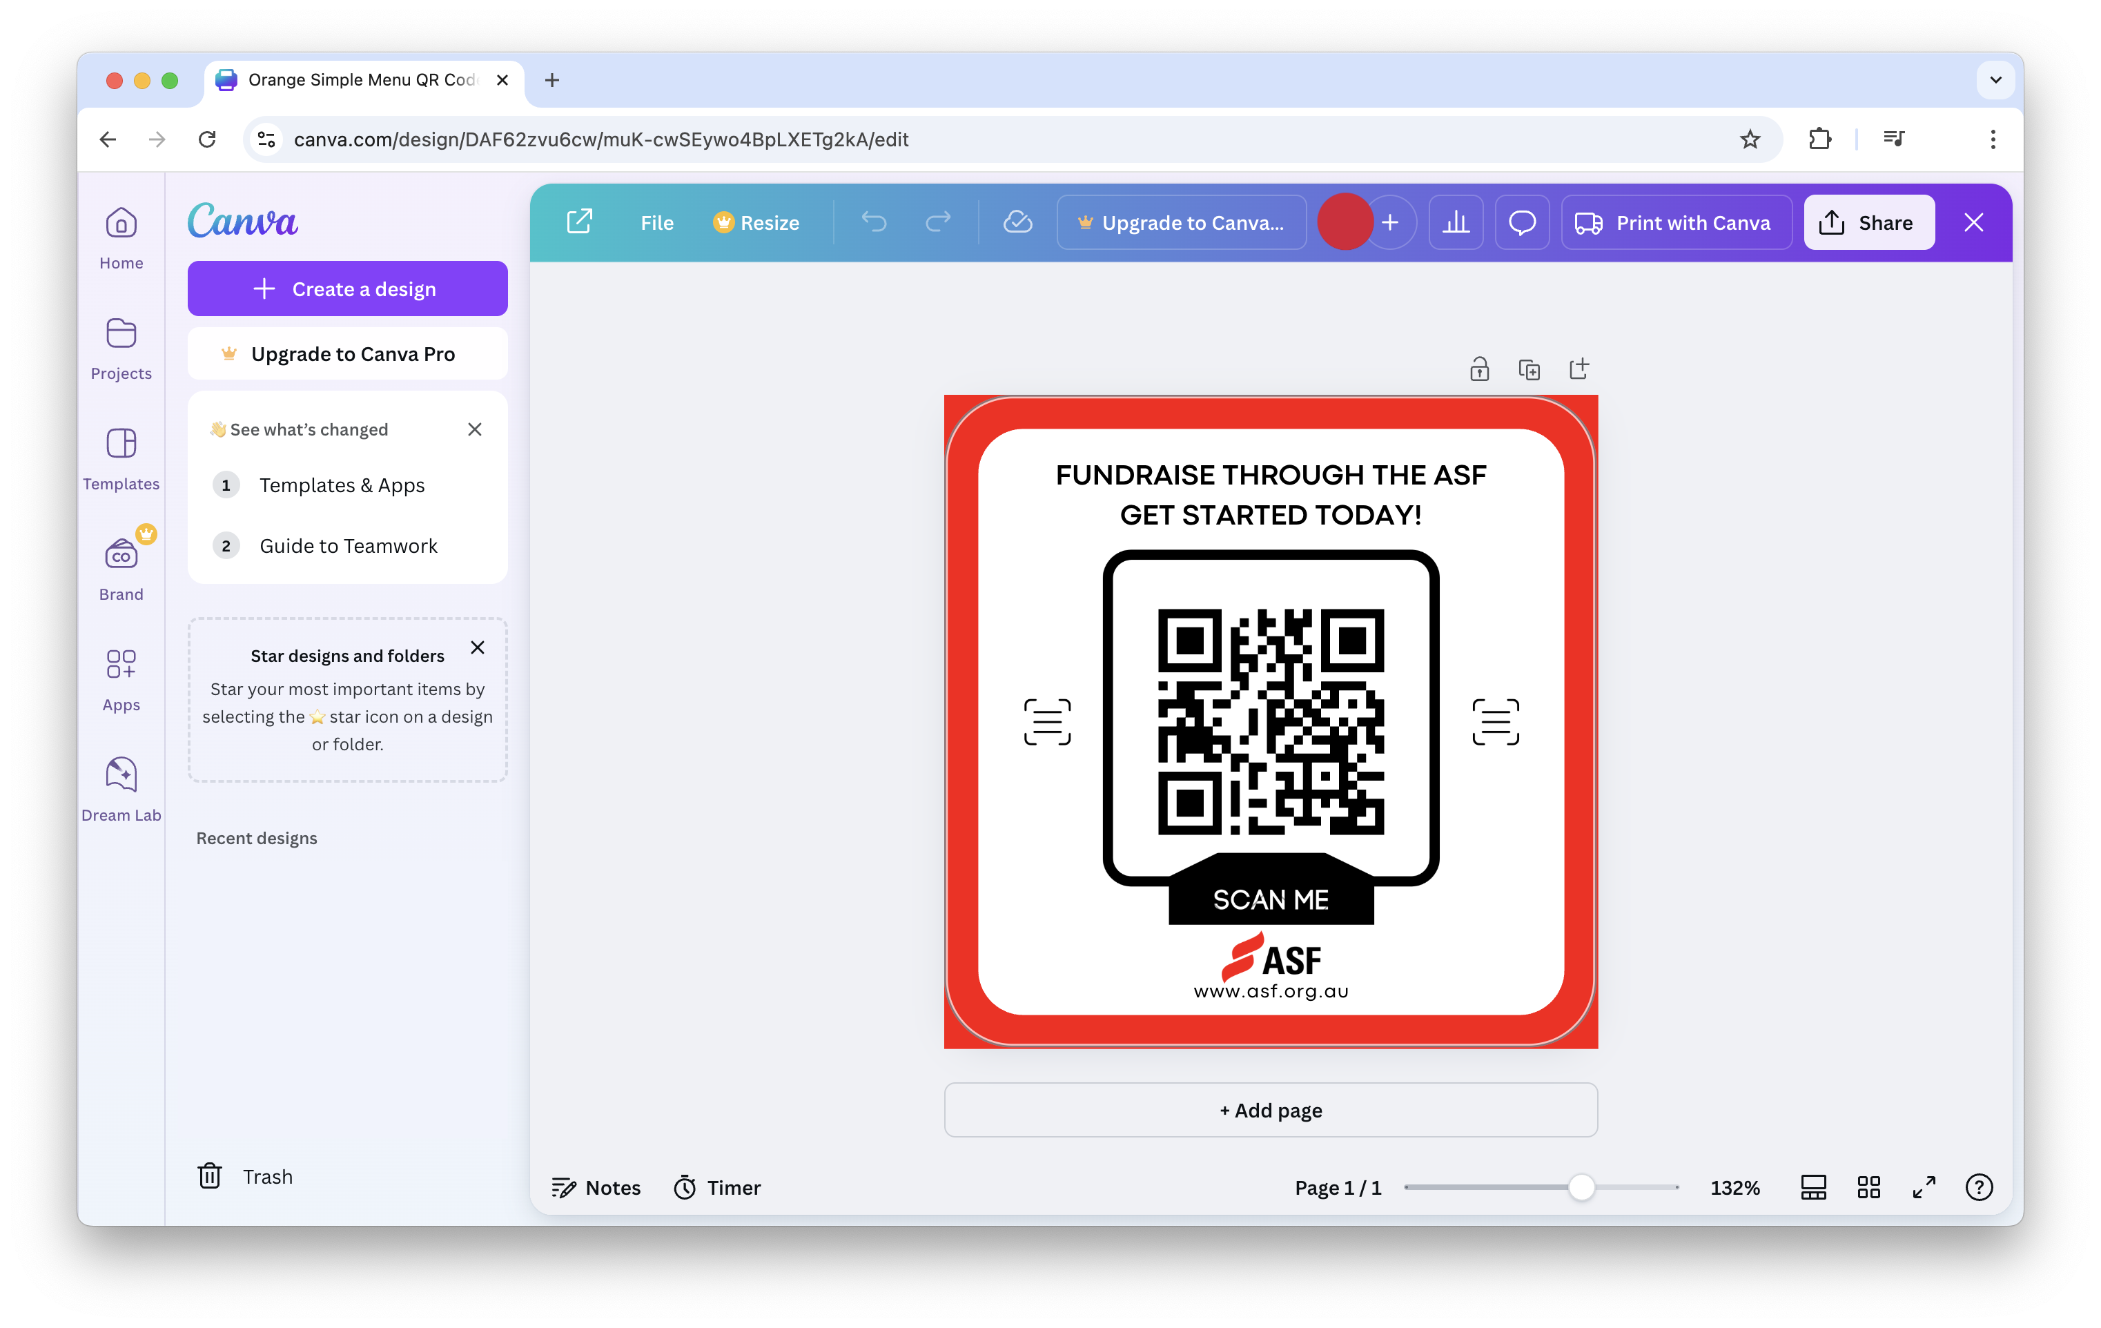Duplicate the page with the copy icon
Viewport: 2101px width, 1328px height.
pos(1529,369)
